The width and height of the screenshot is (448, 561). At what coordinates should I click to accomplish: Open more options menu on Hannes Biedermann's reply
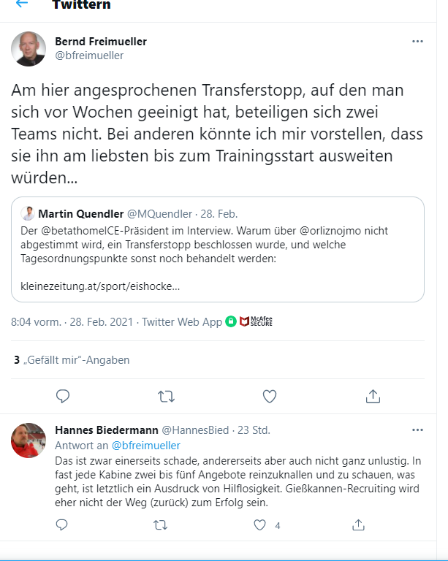tap(417, 430)
